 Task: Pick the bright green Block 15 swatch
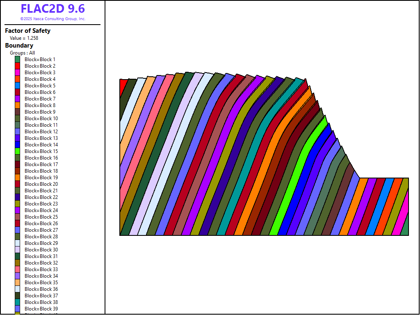[18, 151]
